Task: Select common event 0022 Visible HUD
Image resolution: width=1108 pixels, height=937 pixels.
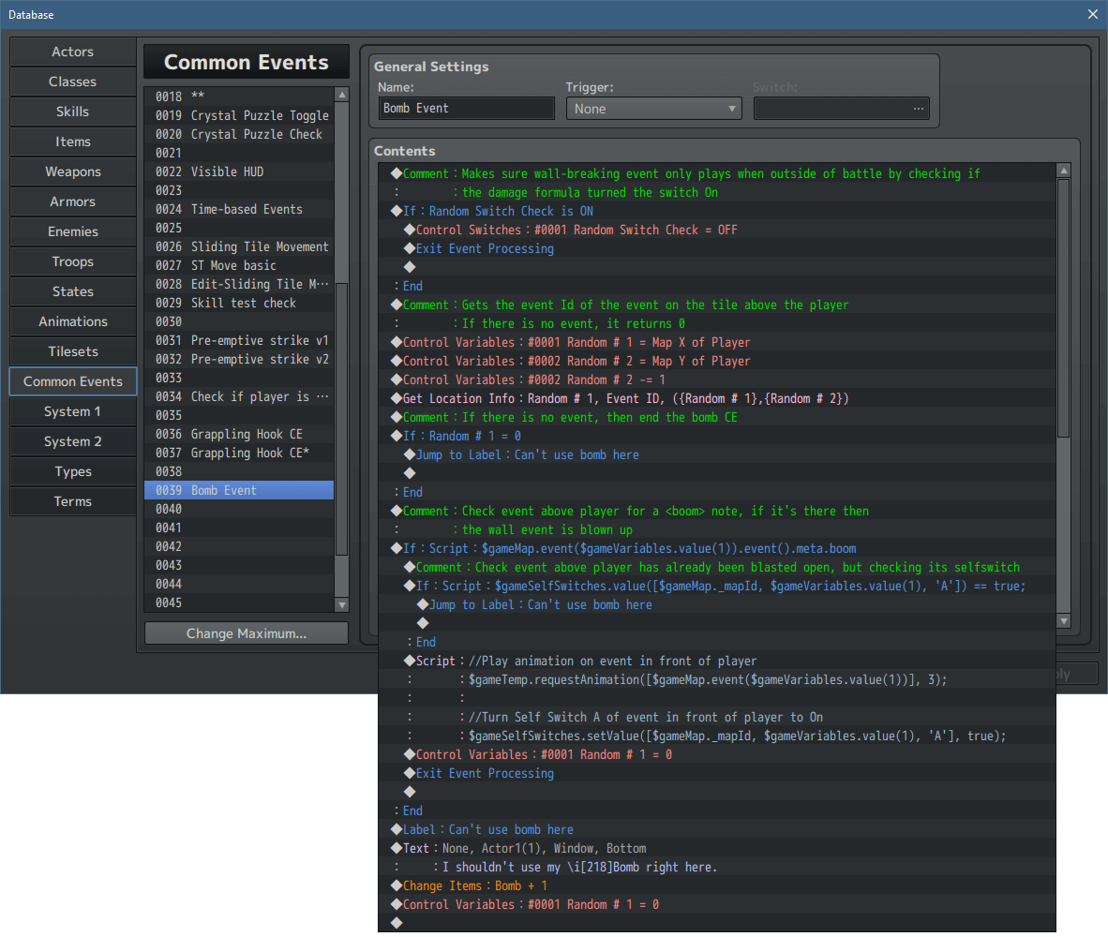Action: click(239, 171)
